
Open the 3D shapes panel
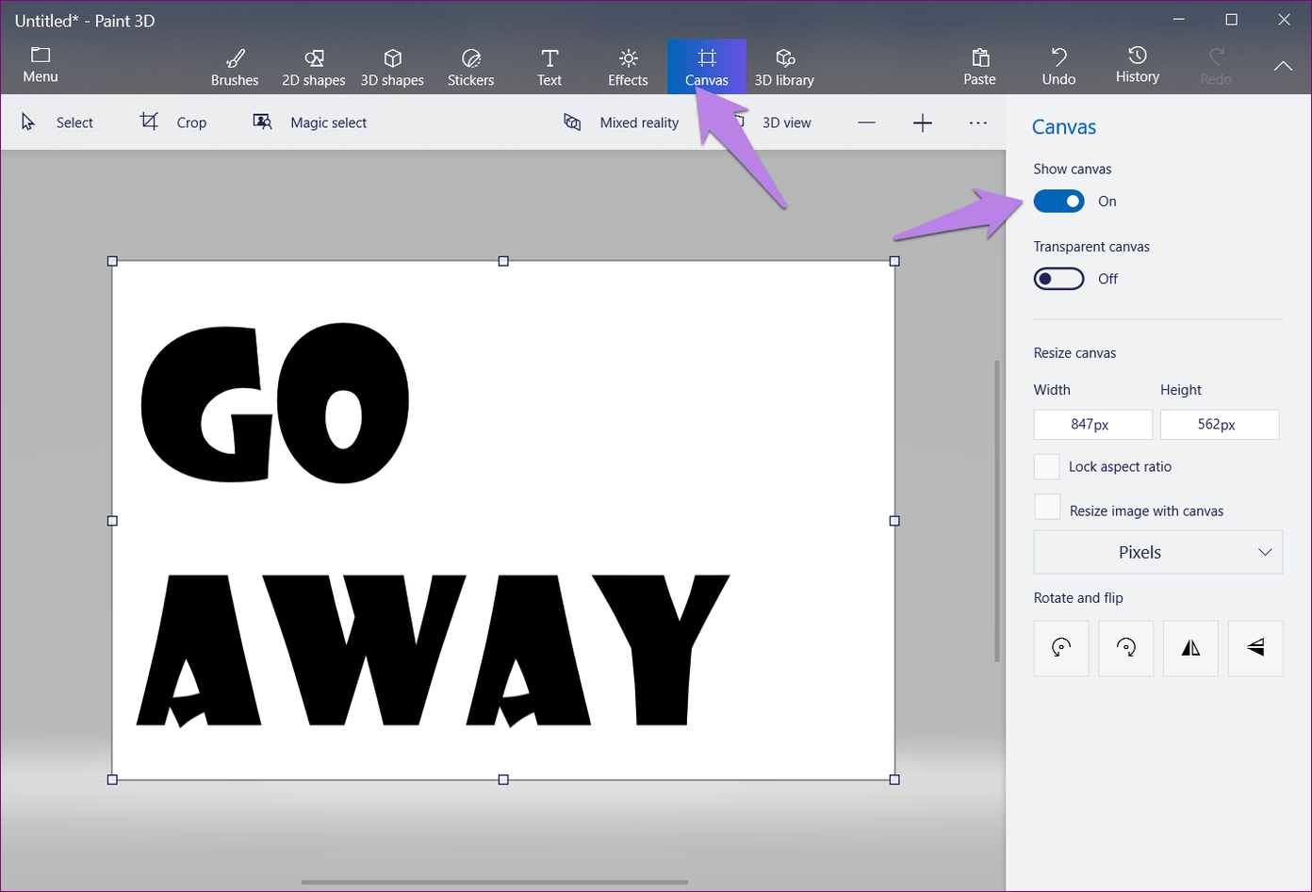coord(392,67)
